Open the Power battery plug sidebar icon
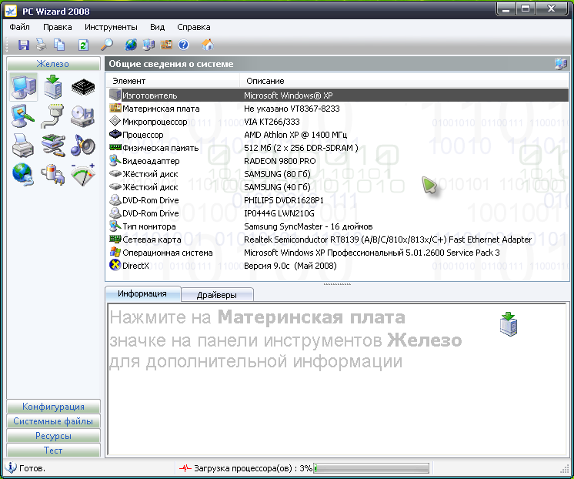The width and height of the screenshot is (574, 479). 53,175
